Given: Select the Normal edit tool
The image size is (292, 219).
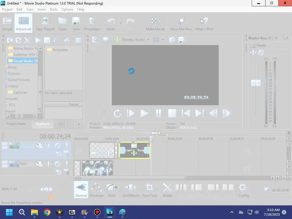Looking at the screenshot, I should coord(81,190).
